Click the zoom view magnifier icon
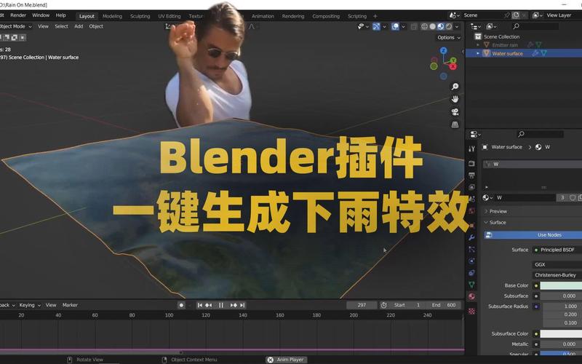The height and width of the screenshot is (364, 582). pos(455,87)
